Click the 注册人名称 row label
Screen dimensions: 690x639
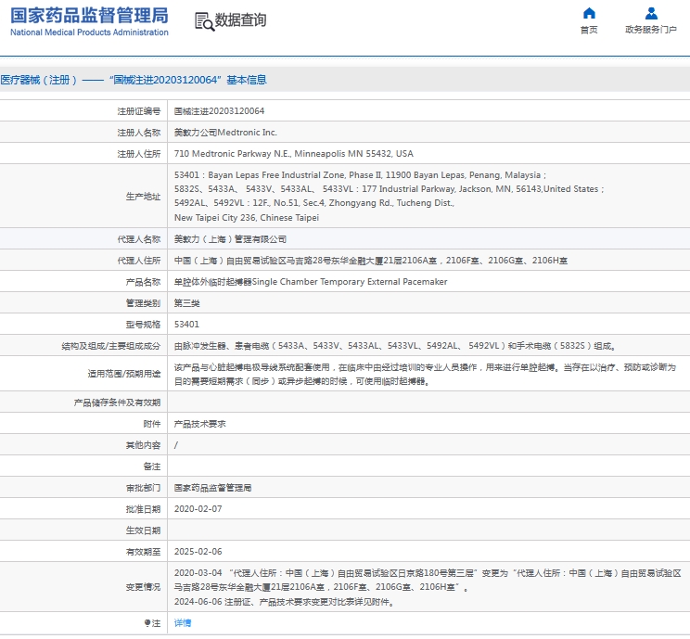[x=139, y=133]
